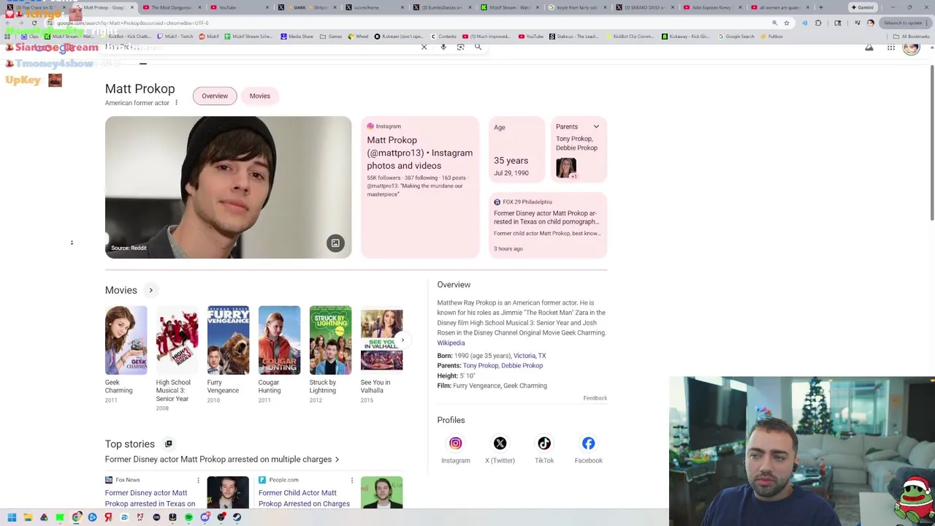Open the Struck by Lightning poster
Viewport: 935px width, 526px height.
tap(330, 340)
